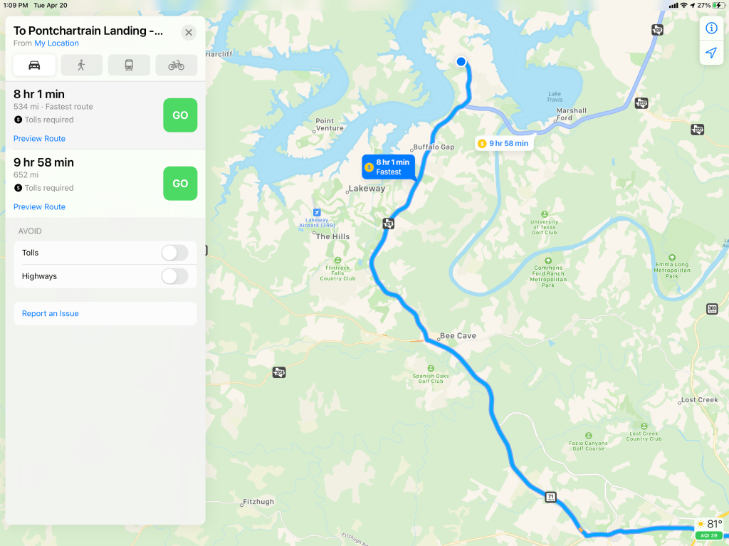The height and width of the screenshot is (546, 729).
Task: Choose the Transit mode icon
Action: point(130,65)
